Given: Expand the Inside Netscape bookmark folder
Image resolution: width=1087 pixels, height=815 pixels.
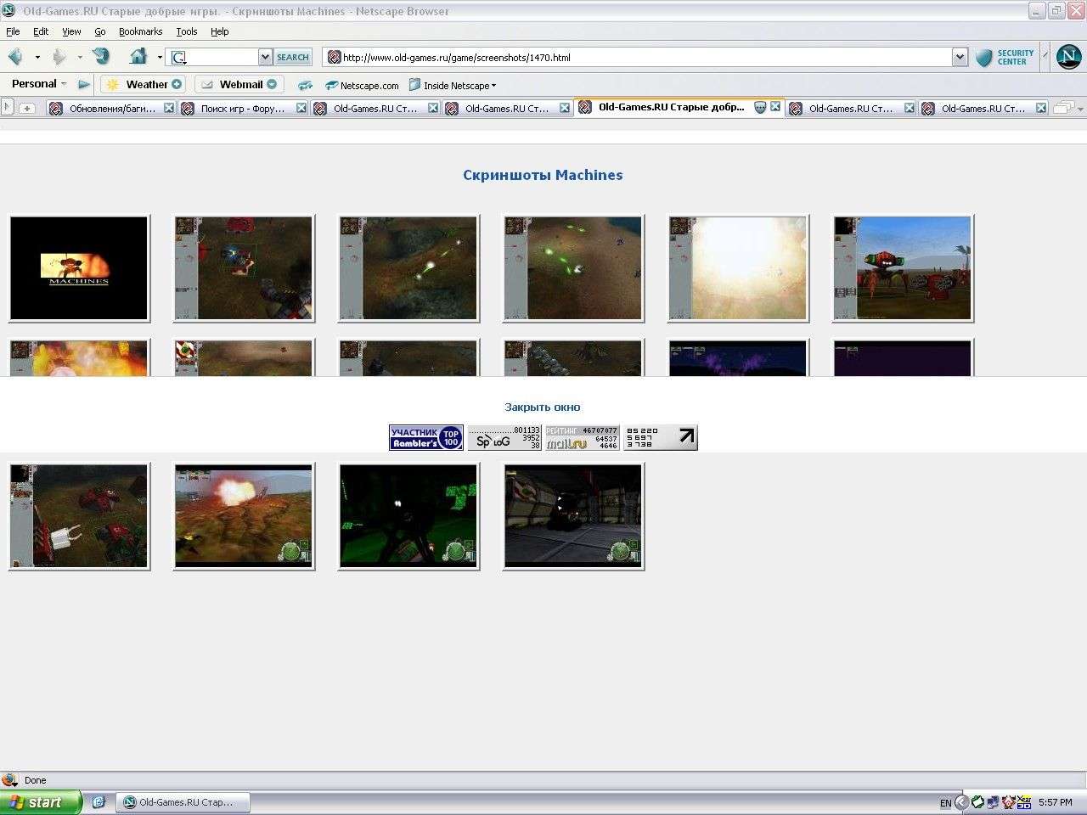Looking at the screenshot, I should (x=453, y=86).
